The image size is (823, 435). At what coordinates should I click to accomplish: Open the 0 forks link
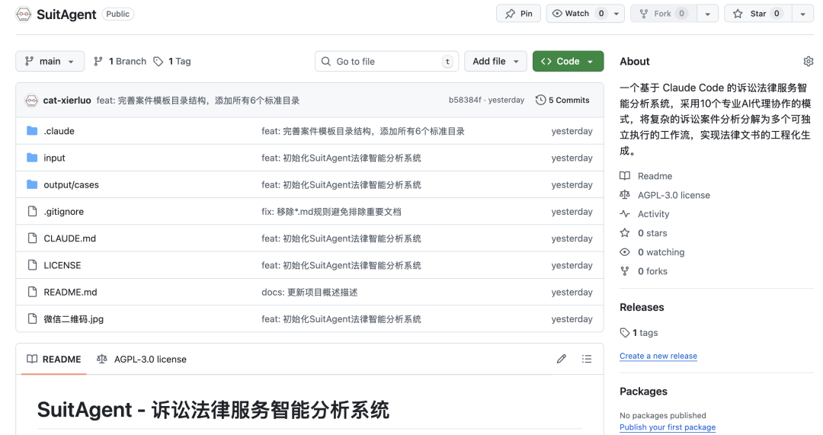[x=652, y=271]
